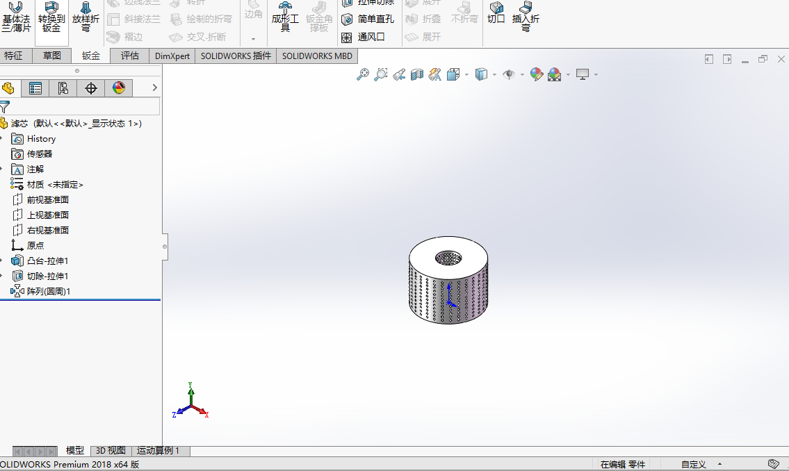The width and height of the screenshot is (789, 471).
Task: Click status bar tag icon
Action: click(774, 464)
